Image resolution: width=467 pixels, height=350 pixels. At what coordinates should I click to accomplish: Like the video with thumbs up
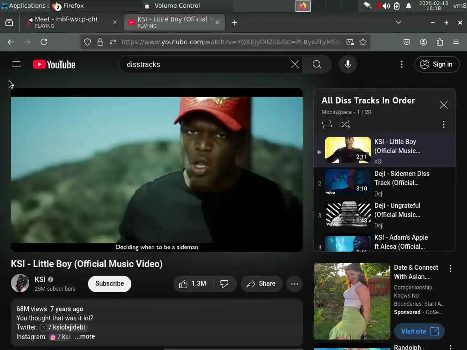pyautogui.click(x=193, y=283)
